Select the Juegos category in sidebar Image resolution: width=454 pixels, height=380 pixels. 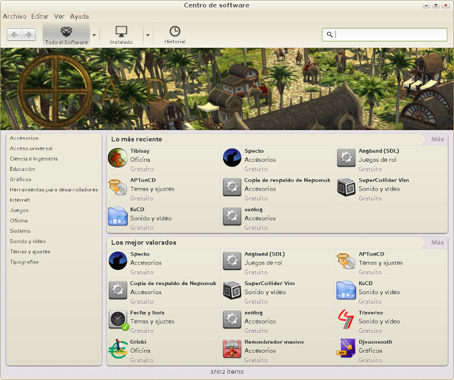pyautogui.click(x=19, y=210)
